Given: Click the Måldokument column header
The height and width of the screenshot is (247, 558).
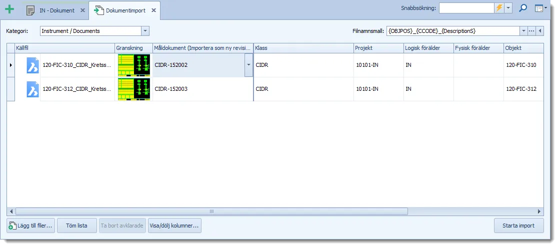Looking at the screenshot, I should pyautogui.click(x=203, y=48).
